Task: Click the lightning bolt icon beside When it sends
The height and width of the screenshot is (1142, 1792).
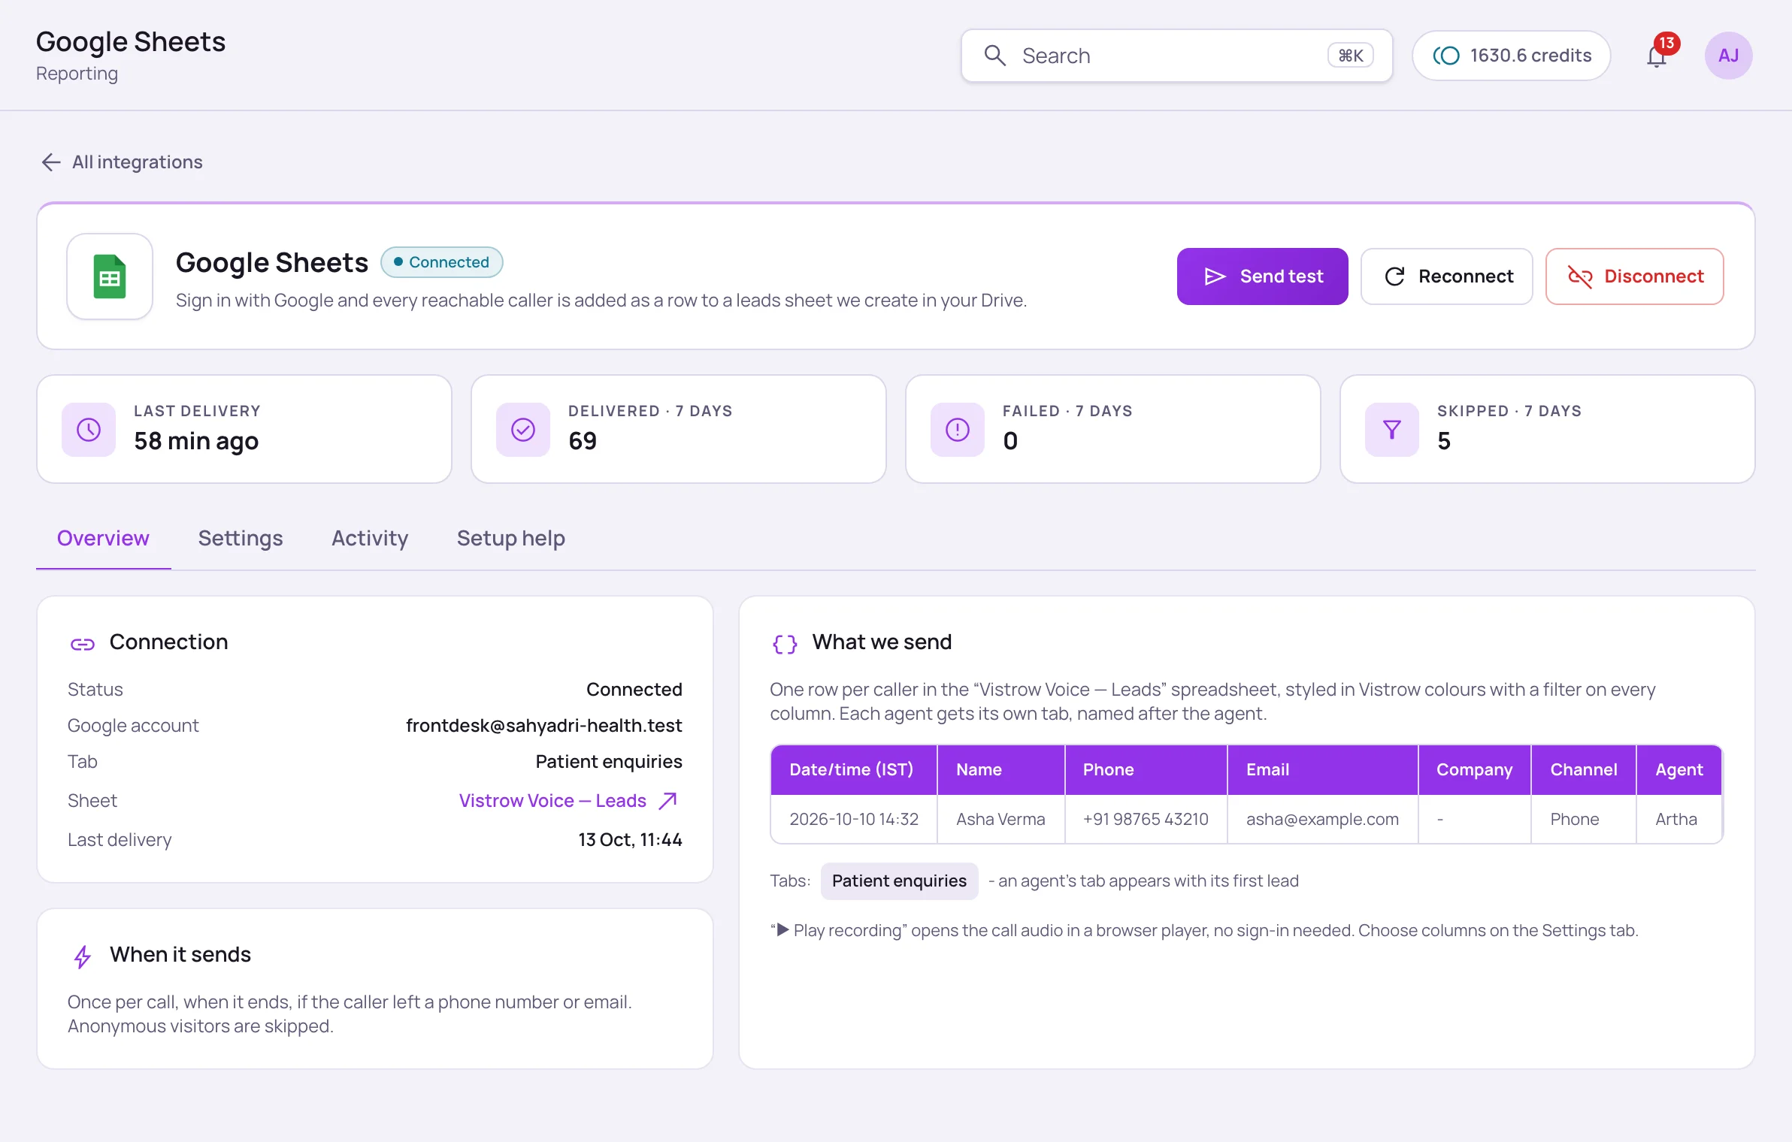Action: (x=83, y=956)
